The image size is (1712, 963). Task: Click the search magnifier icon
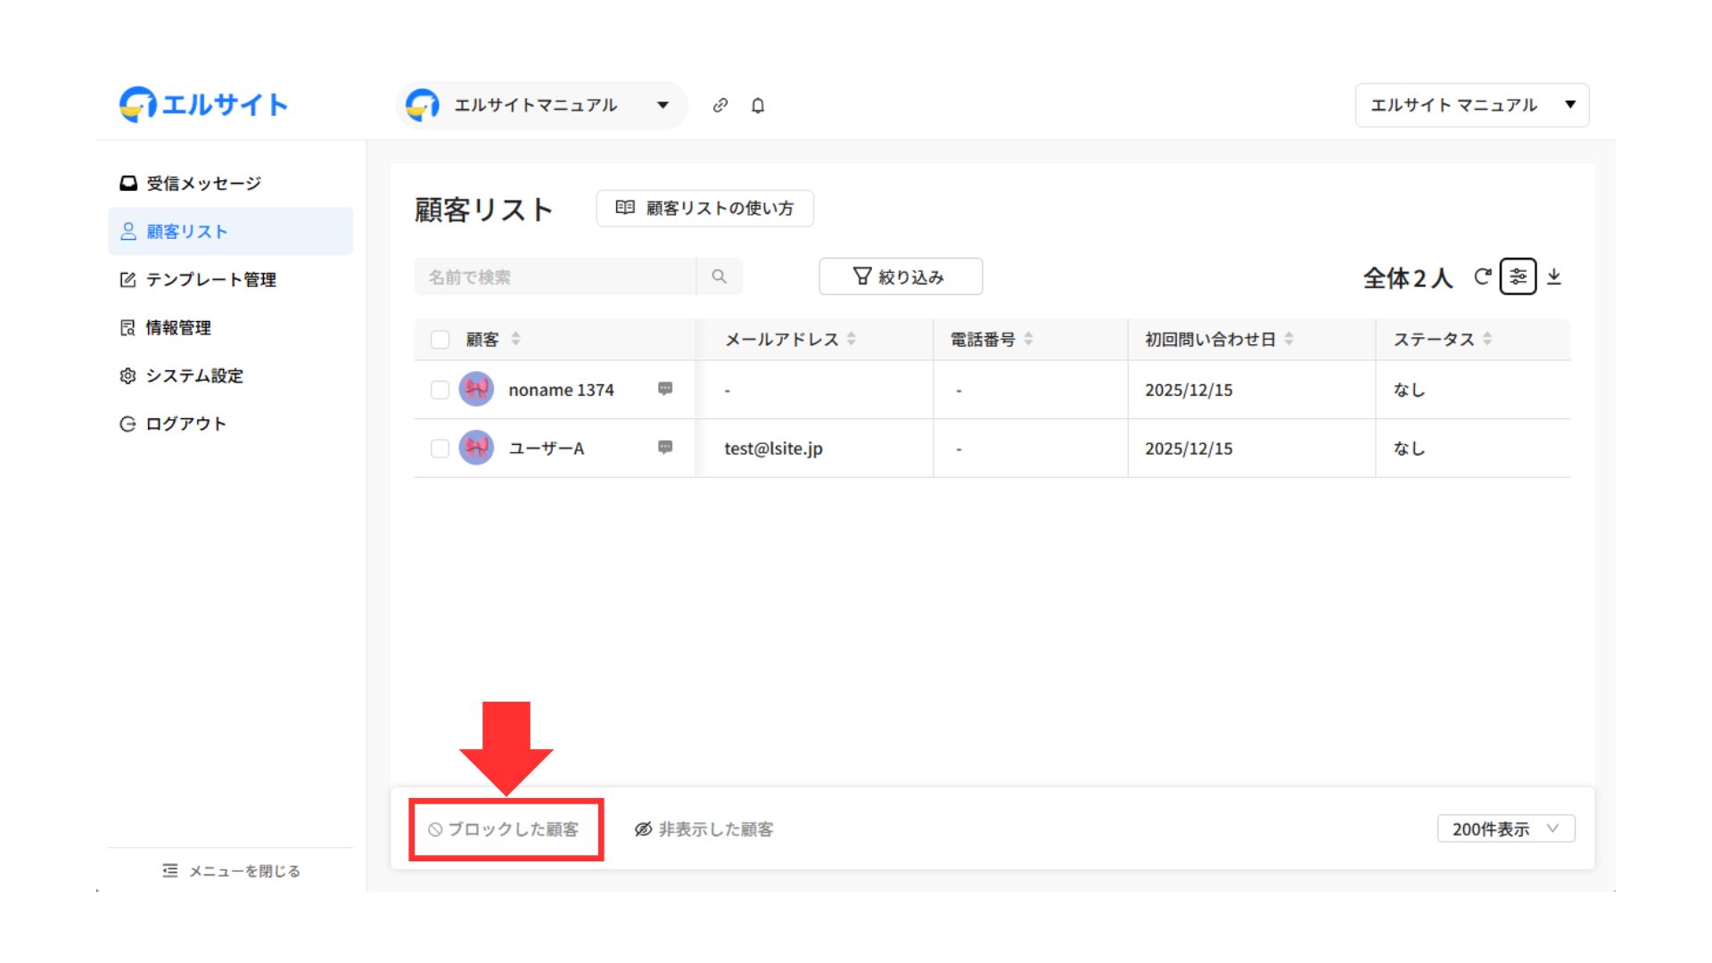click(x=719, y=276)
